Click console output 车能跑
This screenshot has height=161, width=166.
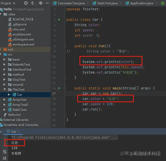(x=16, y=153)
